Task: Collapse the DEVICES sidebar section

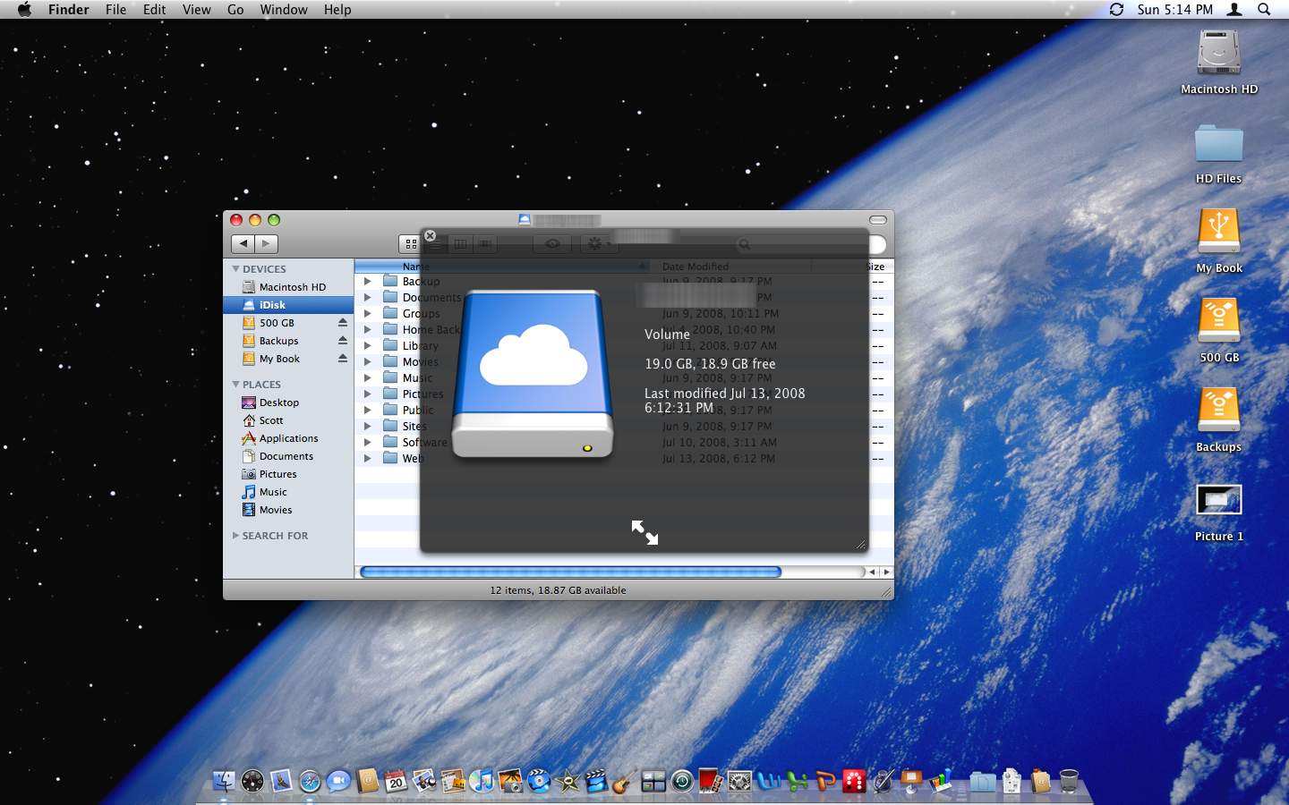Action: (x=236, y=269)
